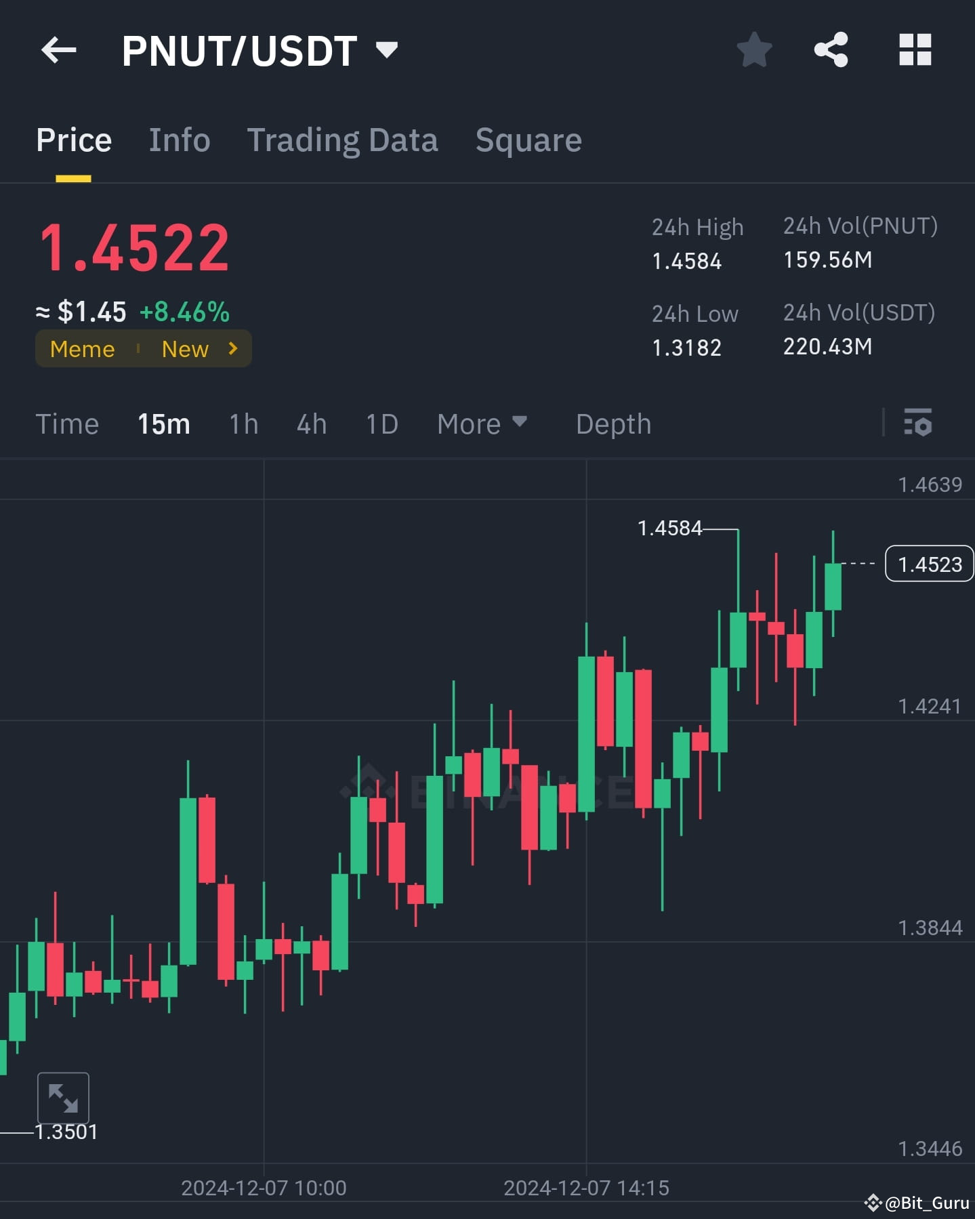Open the Depth view option
The height and width of the screenshot is (1219, 975).
click(x=613, y=423)
